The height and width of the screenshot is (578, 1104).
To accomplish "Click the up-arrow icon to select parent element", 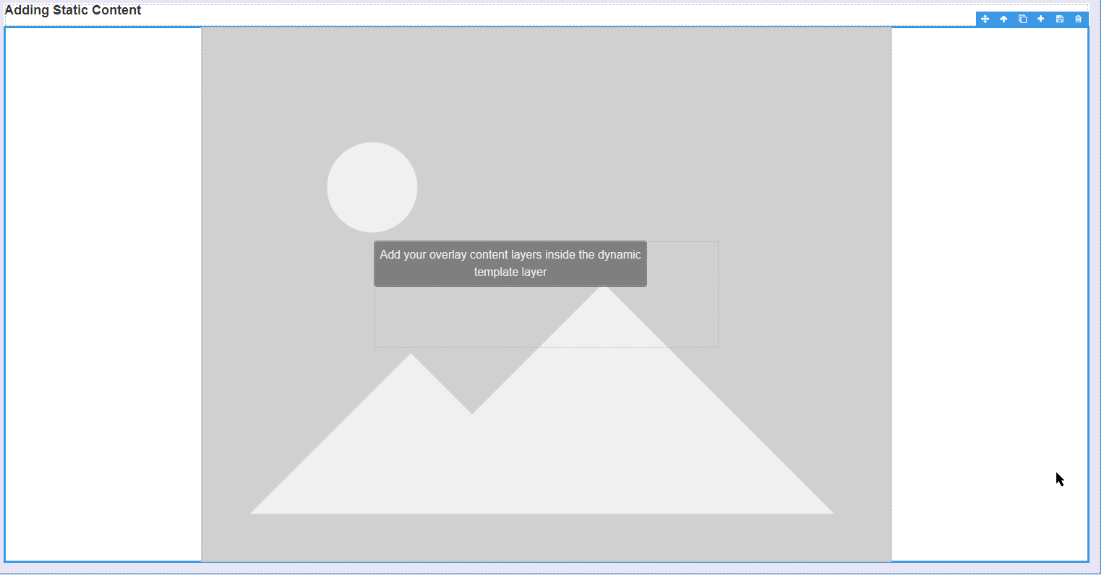I will click(1003, 19).
